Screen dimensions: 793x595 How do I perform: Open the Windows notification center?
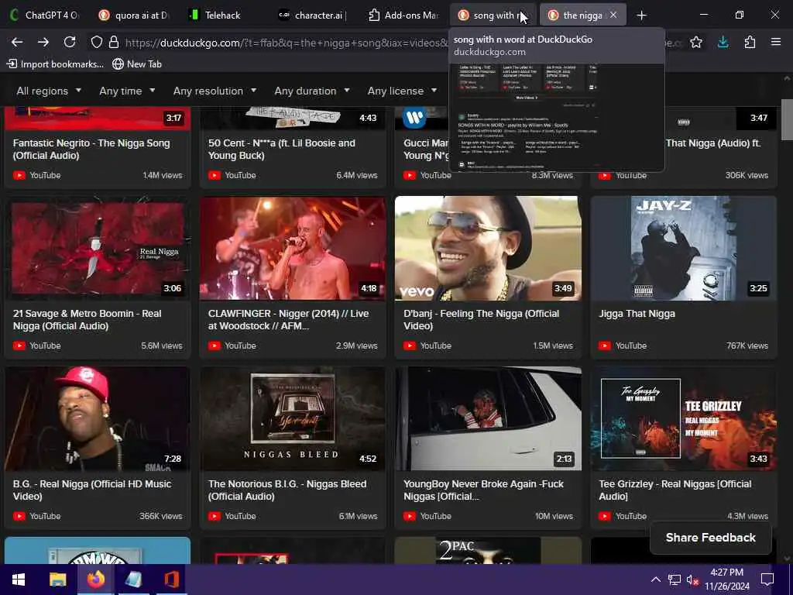click(x=767, y=580)
